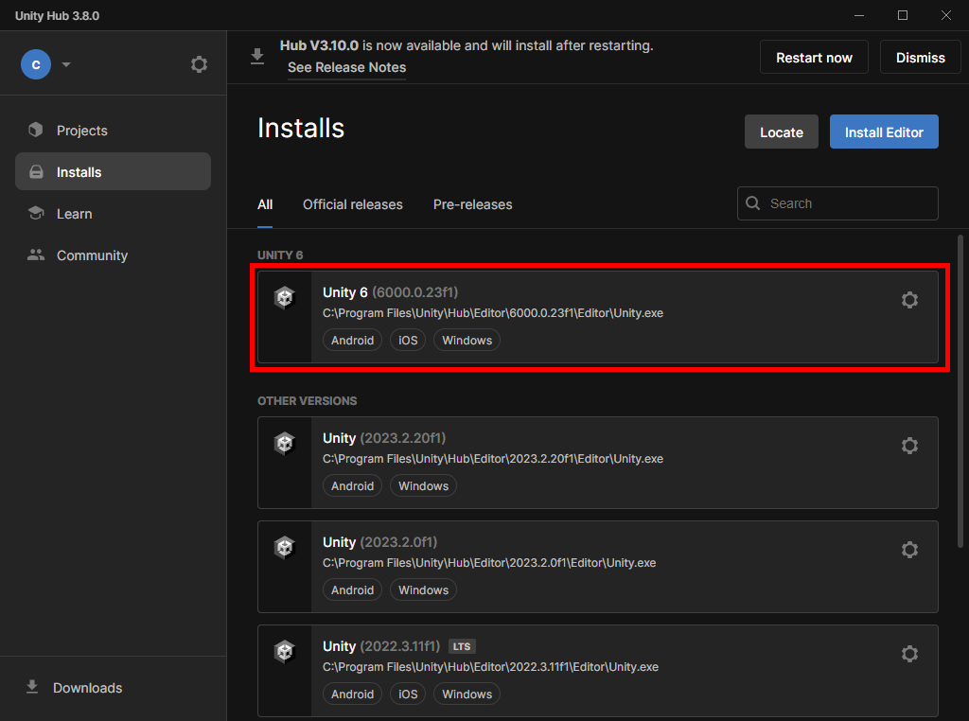Click Windows tag on Unity 2023.2.20f1
Viewport: 969px width, 721px height.
click(423, 486)
